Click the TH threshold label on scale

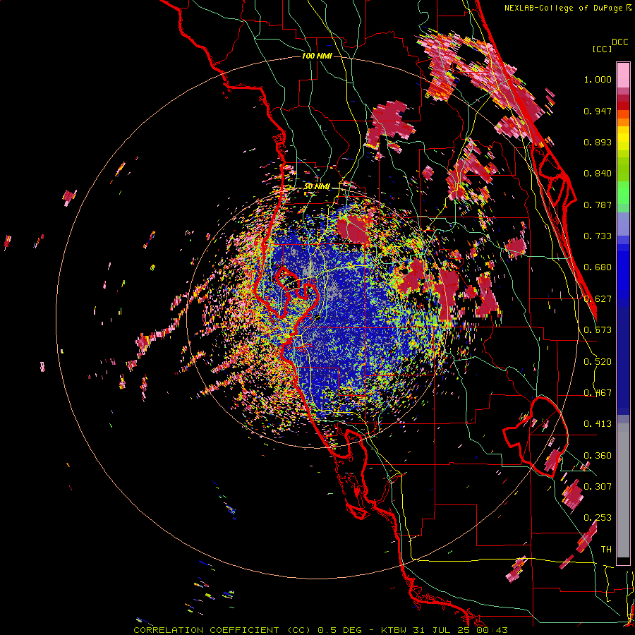[606, 549]
